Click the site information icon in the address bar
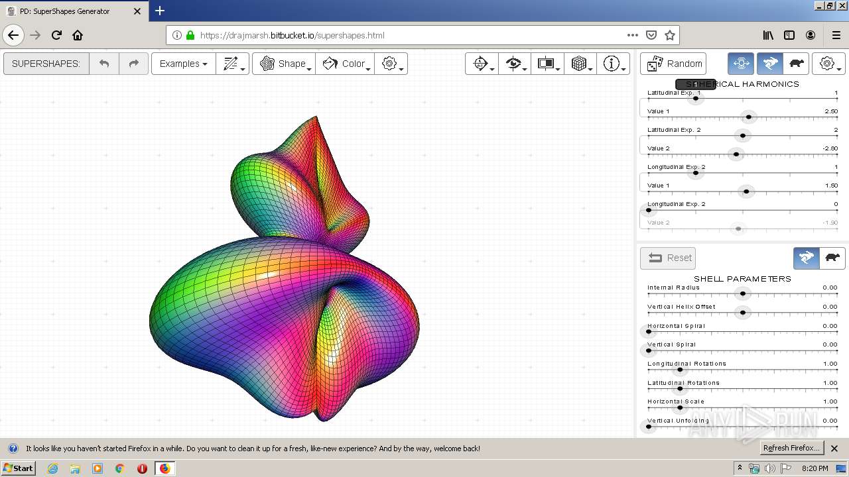The height and width of the screenshot is (477, 849). click(x=177, y=35)
